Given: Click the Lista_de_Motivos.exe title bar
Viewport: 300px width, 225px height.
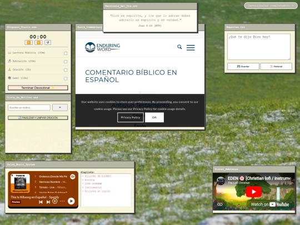Looking at the screenshot, I should tap(38, 98).
